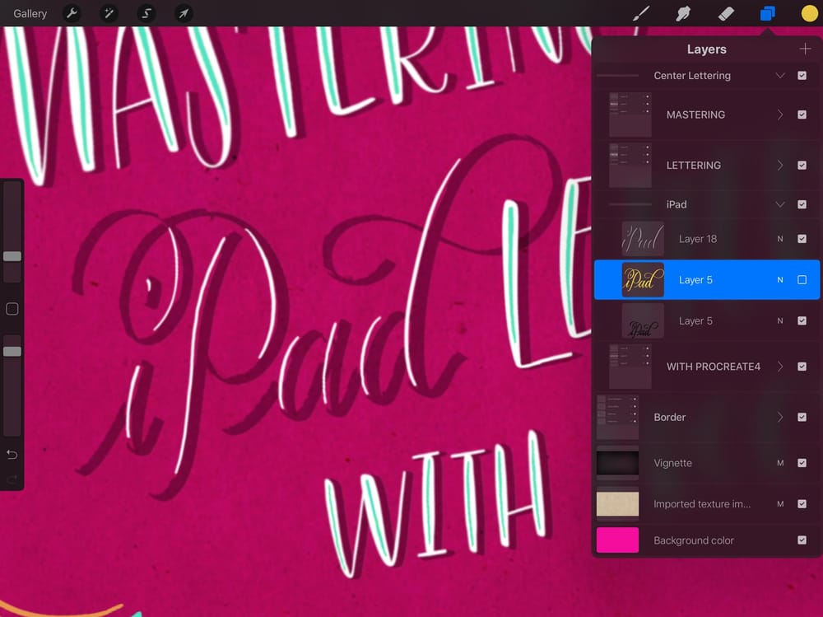Return to the Gallery
823x617 pixels.
[x=30, y=13]
